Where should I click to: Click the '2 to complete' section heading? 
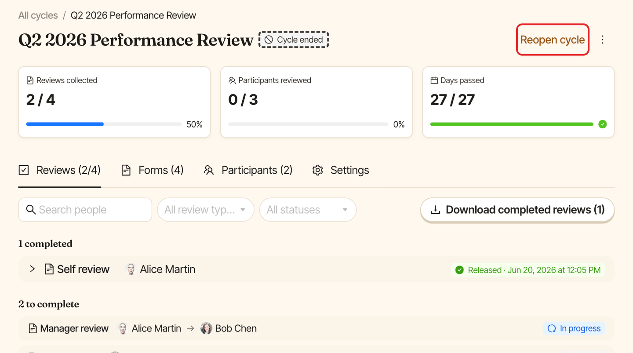coord(49,304)
